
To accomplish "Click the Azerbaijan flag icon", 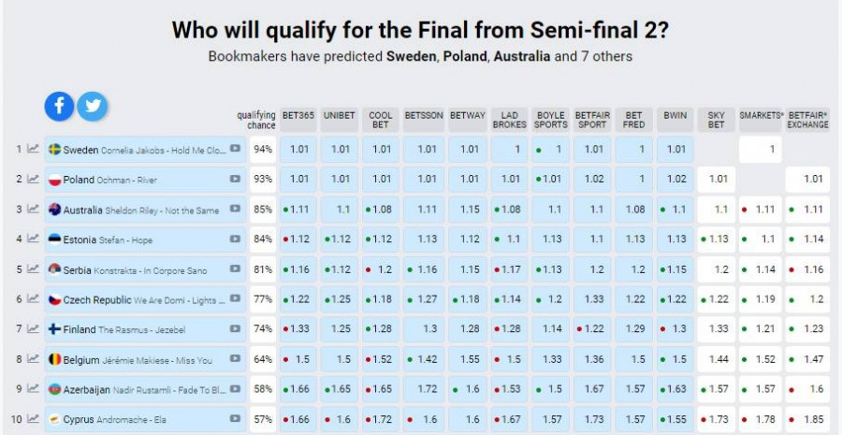I will pyautogui.click(x=55, y=389).
